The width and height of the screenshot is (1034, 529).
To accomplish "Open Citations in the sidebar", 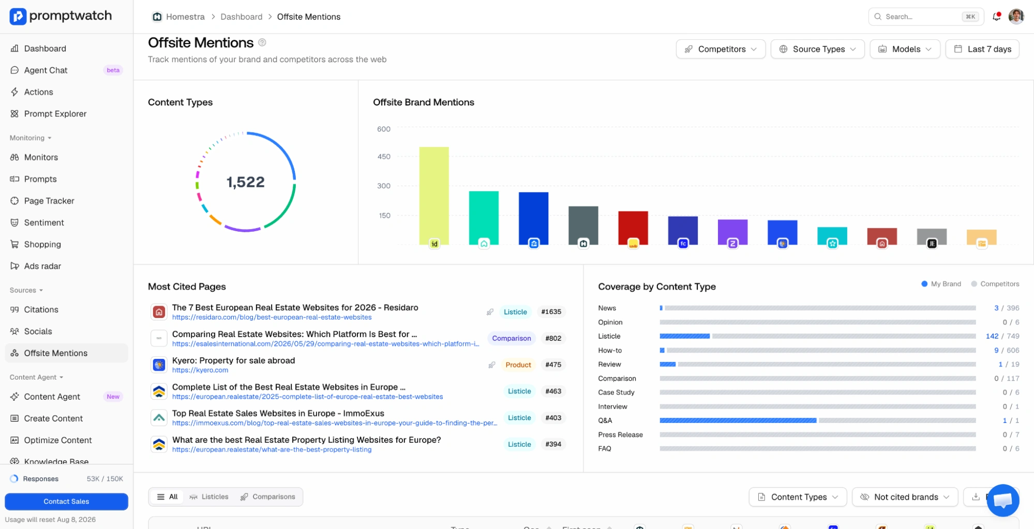I will click(41, 310).
